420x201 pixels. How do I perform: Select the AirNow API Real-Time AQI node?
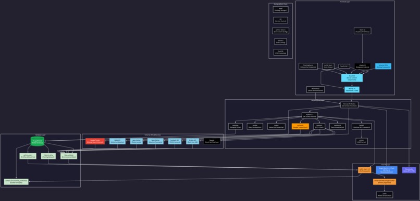[x=193, y=141]
